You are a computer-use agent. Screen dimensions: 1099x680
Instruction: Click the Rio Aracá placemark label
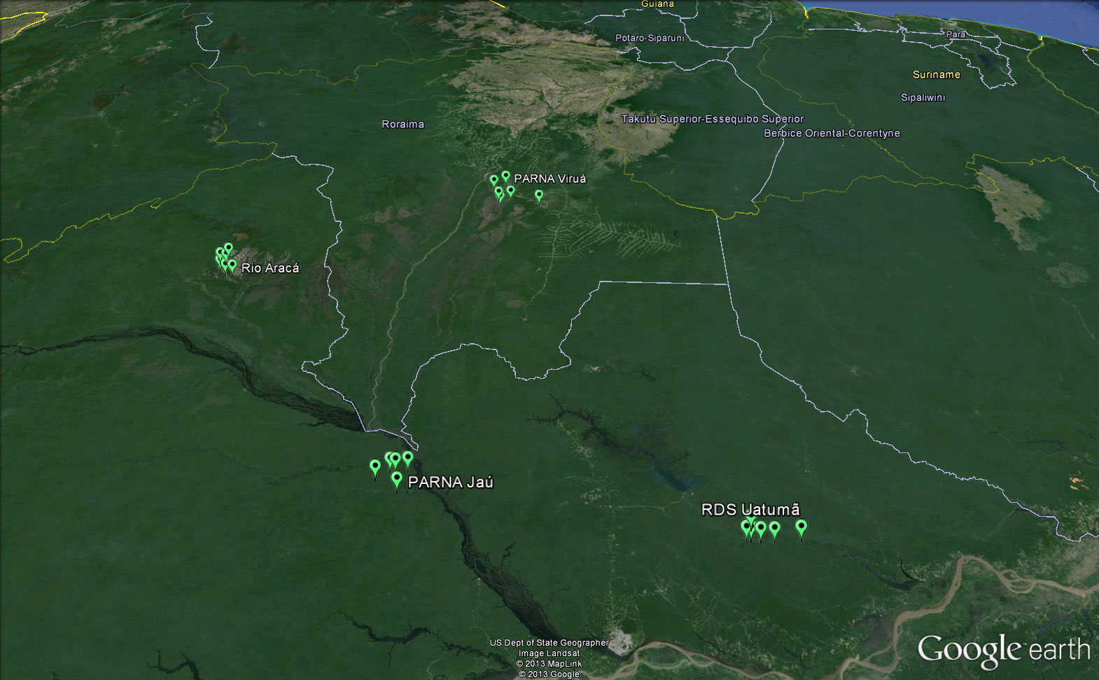click(270, 268)
